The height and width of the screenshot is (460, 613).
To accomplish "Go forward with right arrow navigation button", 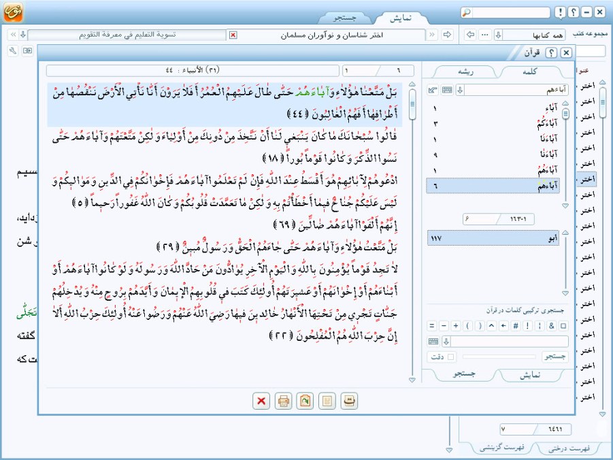I will pyautogui.click(x=447, y=35).
